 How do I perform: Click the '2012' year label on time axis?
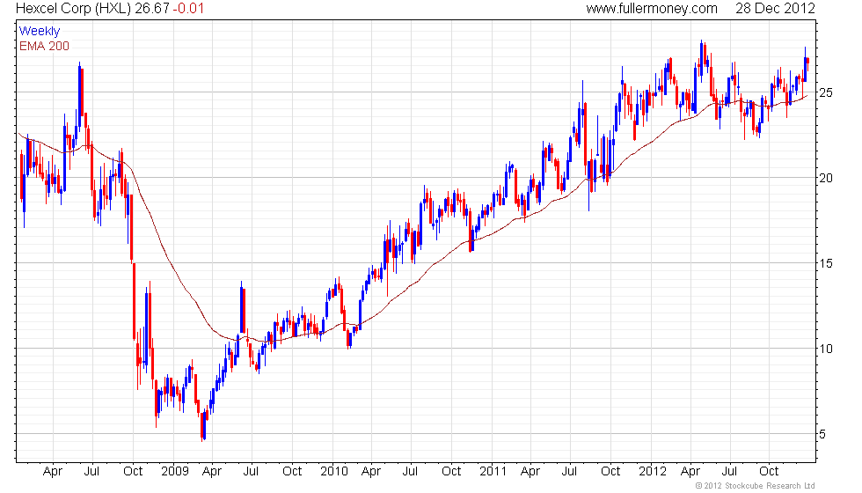coord(652,472)
